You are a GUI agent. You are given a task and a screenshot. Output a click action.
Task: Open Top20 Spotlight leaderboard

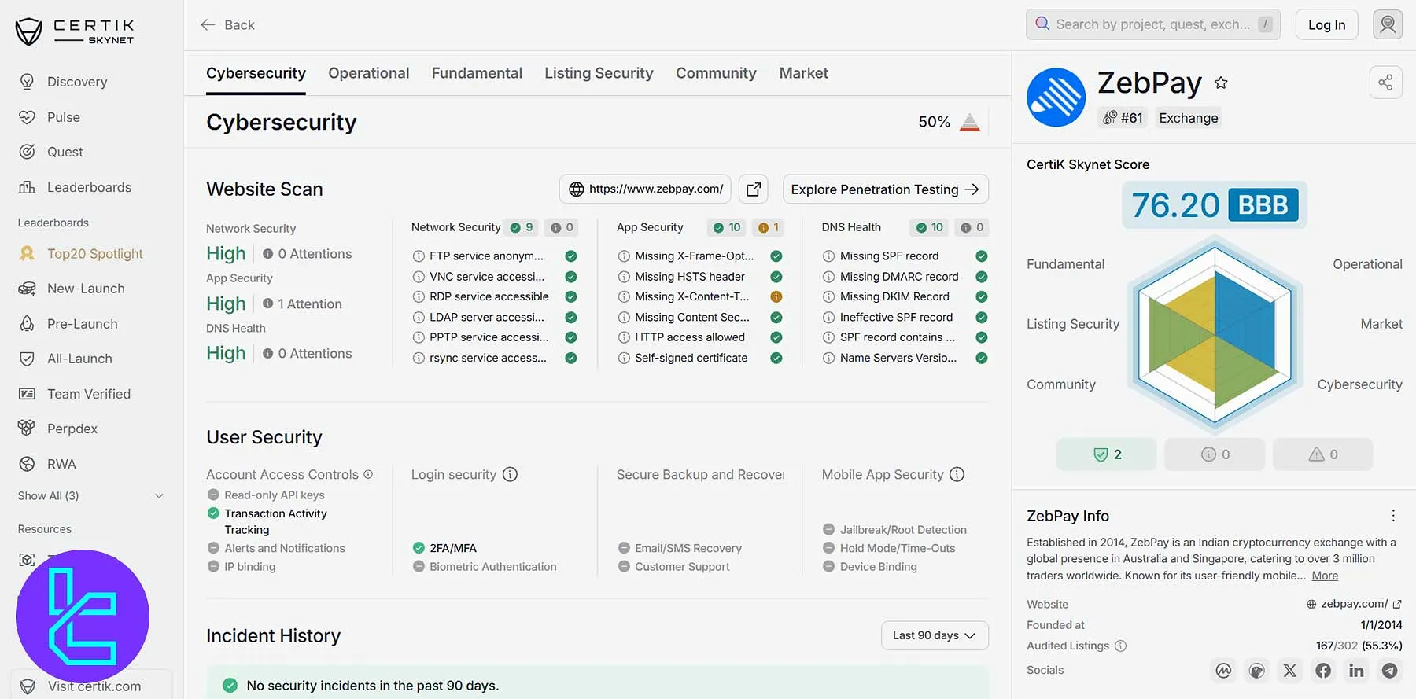80,253
